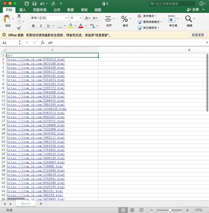Select column A header
The image size is (209, 213).
(52, 50)
